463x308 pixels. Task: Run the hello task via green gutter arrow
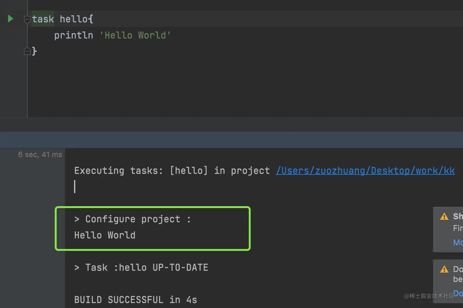(x=11, y=19)
